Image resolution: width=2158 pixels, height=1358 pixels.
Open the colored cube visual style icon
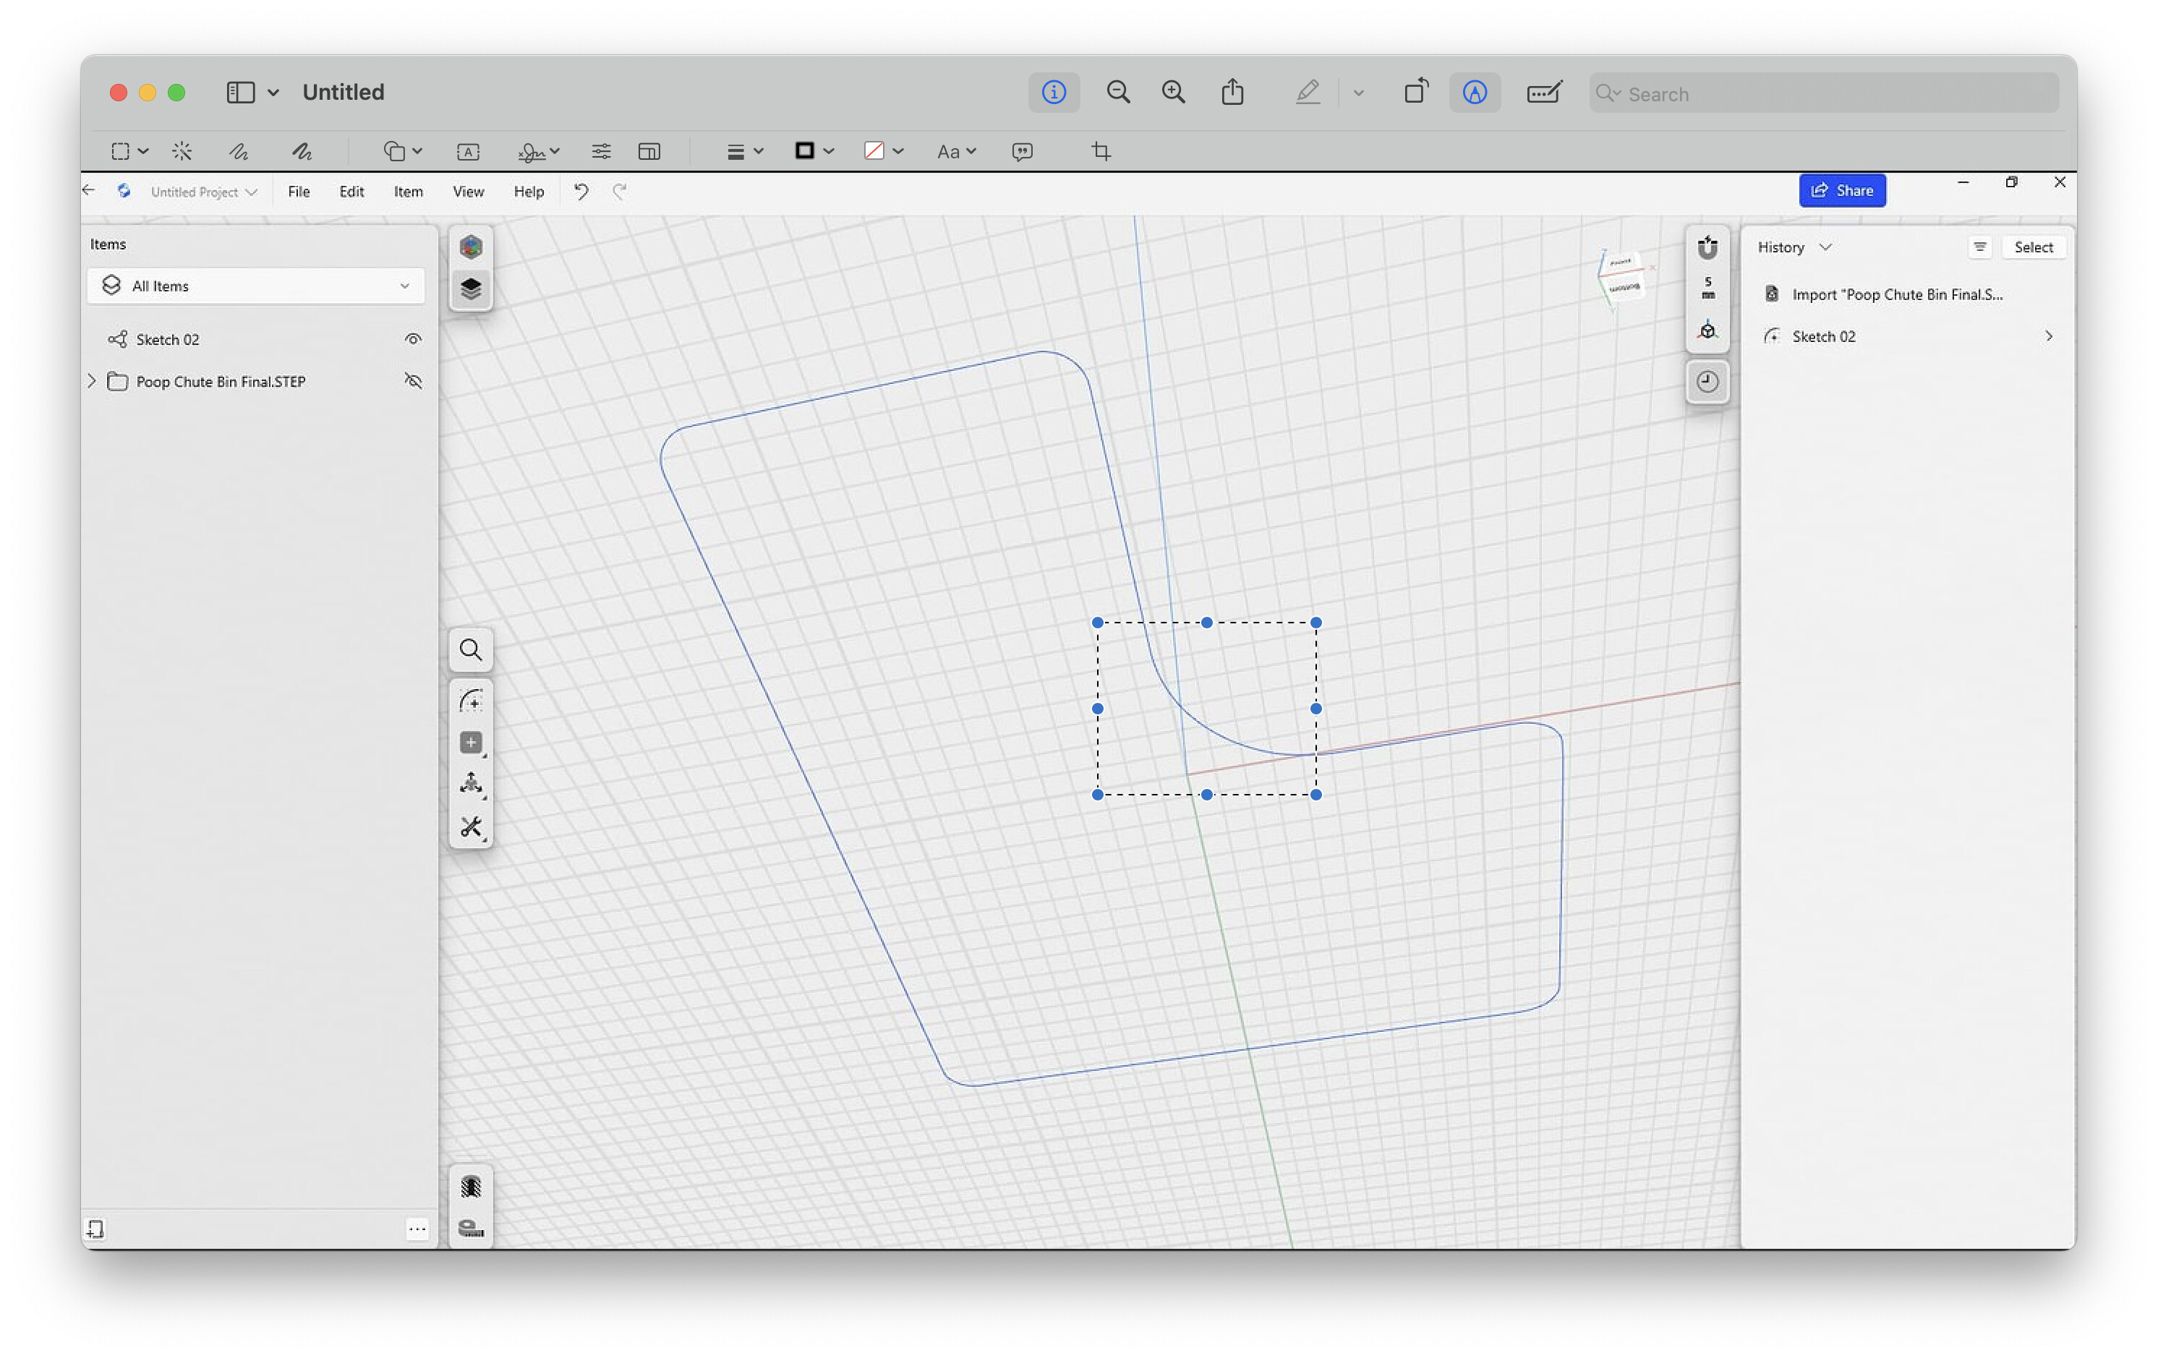pos(471,247)
